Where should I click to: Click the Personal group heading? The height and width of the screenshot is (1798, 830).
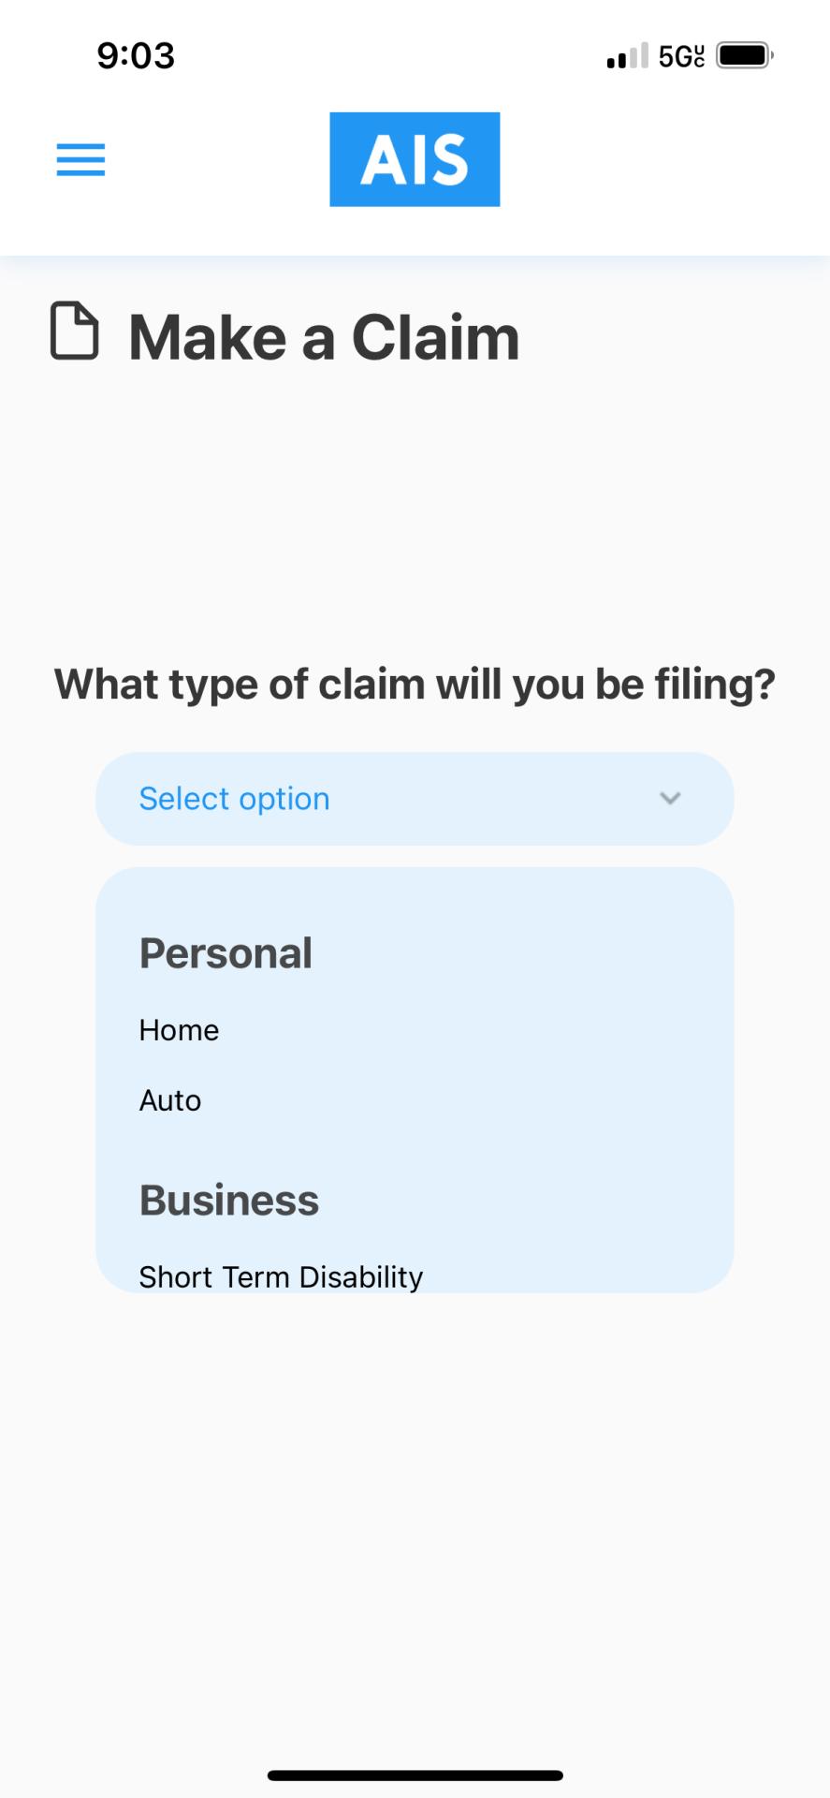pos(226,953)
